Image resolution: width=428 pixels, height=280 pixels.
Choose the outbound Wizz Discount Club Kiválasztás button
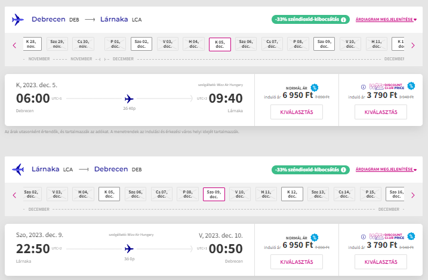[381, 112]
